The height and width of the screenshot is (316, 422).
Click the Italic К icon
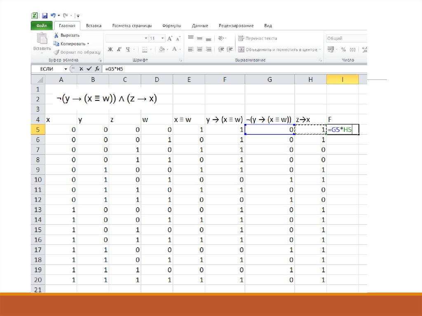tap(119, 49)
